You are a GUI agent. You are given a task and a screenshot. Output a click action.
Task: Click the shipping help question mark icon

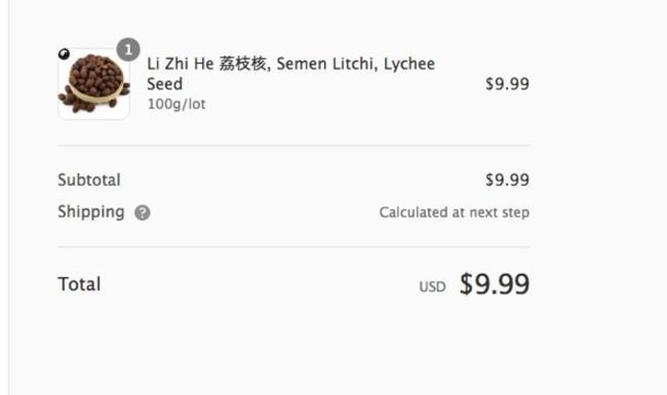coord(143,212)
